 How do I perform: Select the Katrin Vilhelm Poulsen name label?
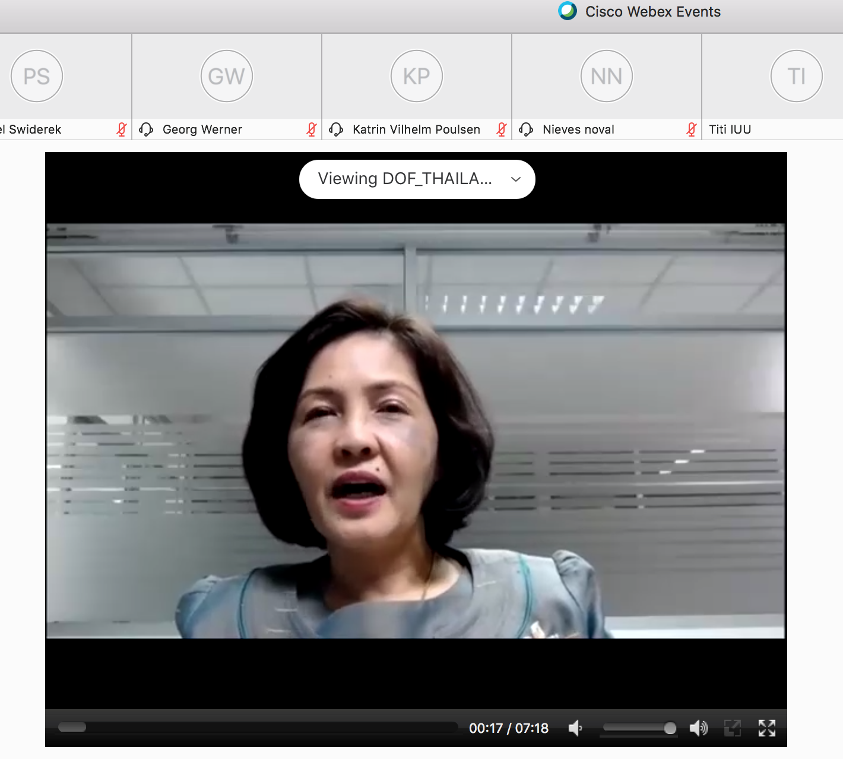[x=417, y=129]
